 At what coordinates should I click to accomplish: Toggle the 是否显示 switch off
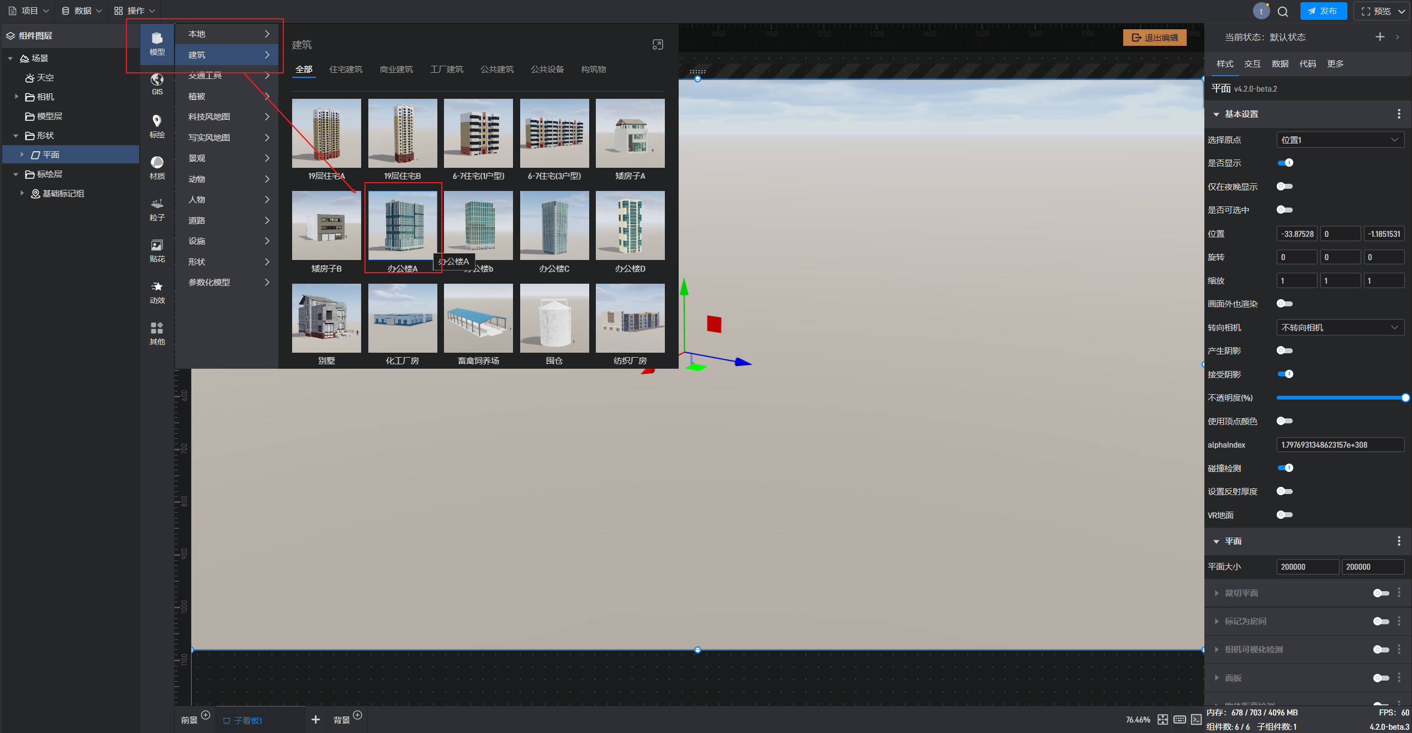1285,163
